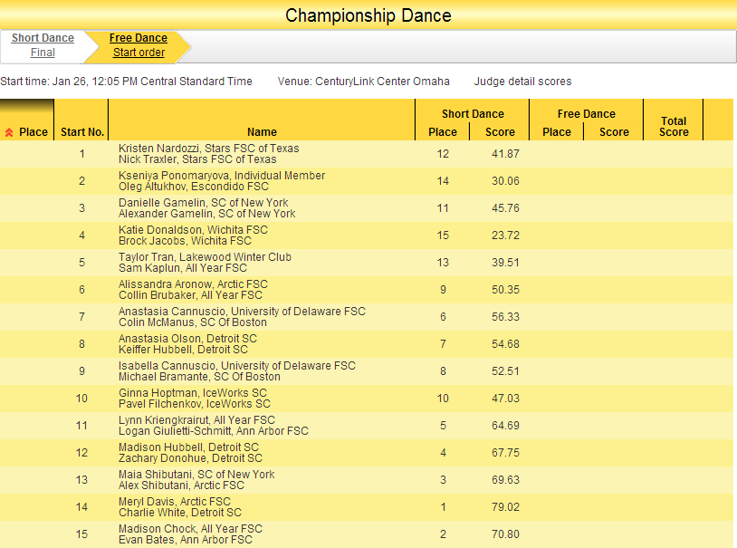Image resolution: width=737 pixels, height=548 pixels.
Task: Select 'Logan Giulietti-Schmitt, Ann Arbor FSC'
Action: click(x=214, y=431)
